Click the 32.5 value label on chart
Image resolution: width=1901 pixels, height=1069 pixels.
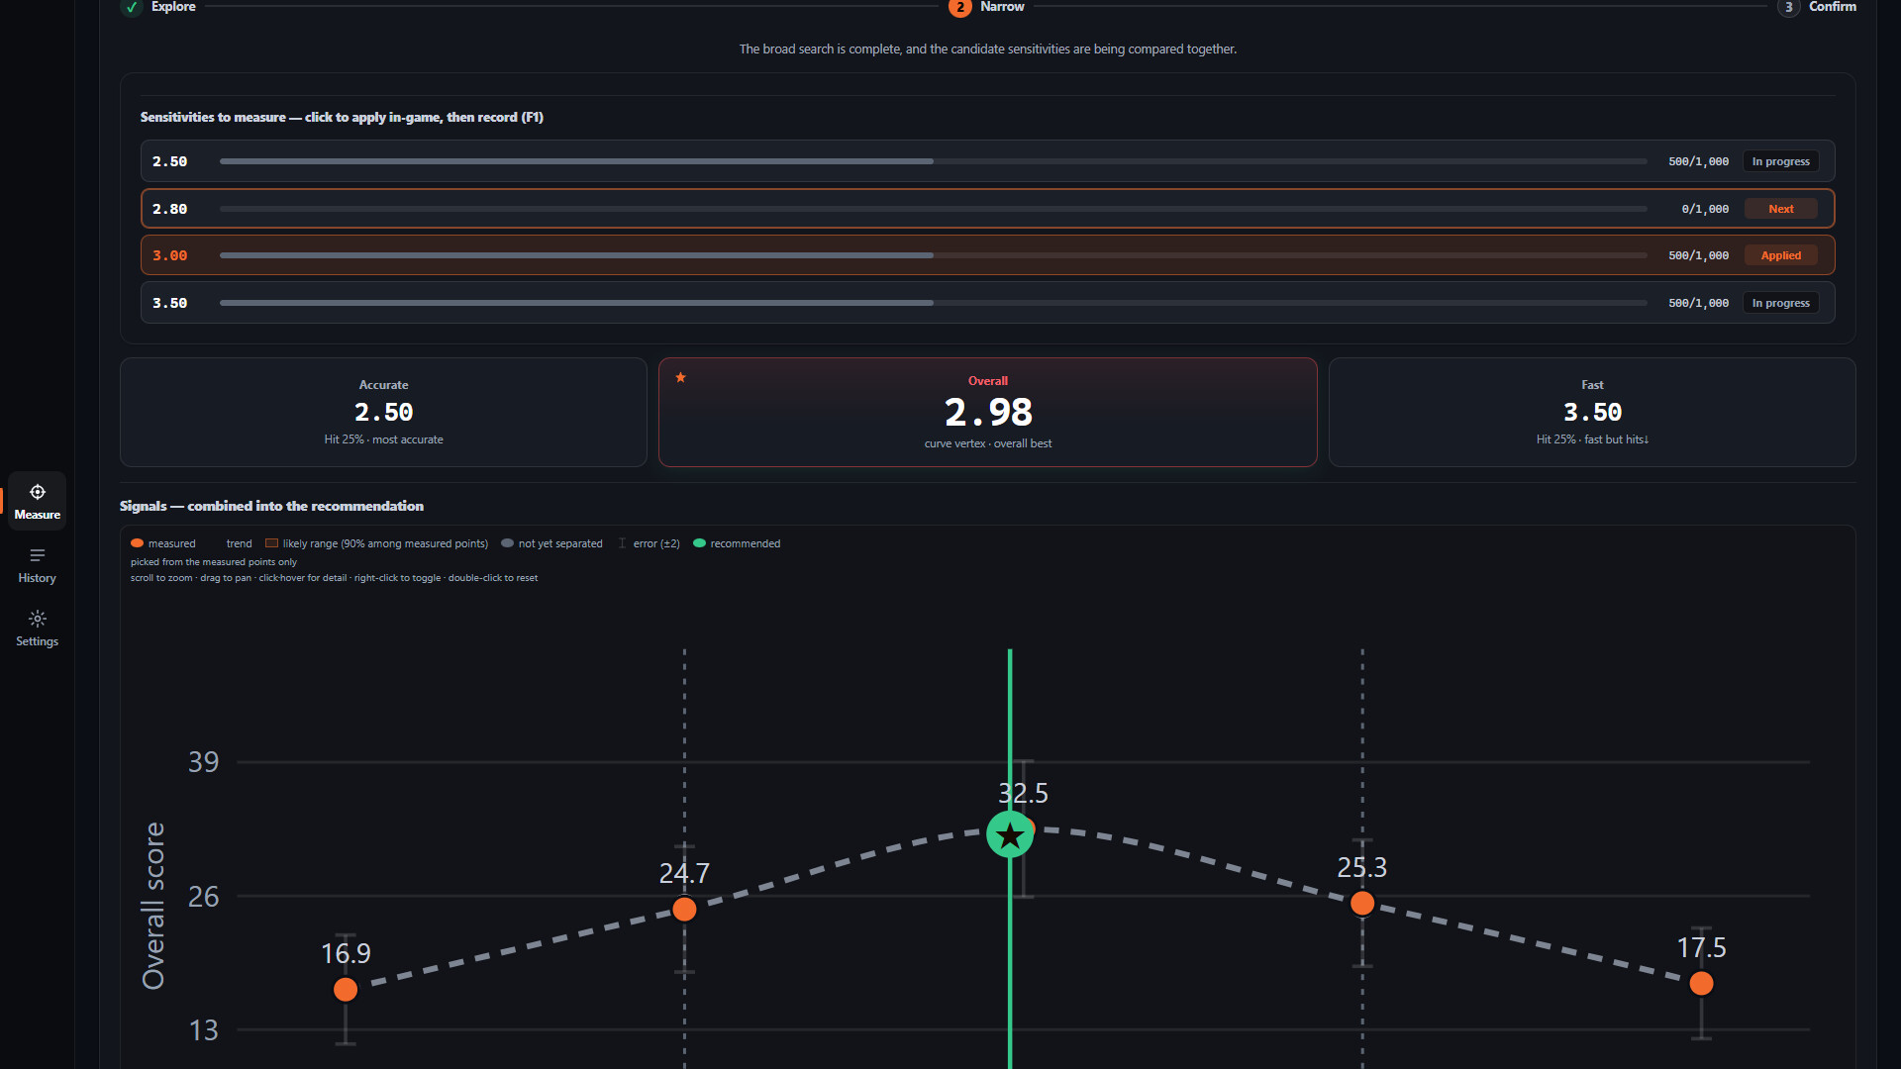tap(1023, 793)
